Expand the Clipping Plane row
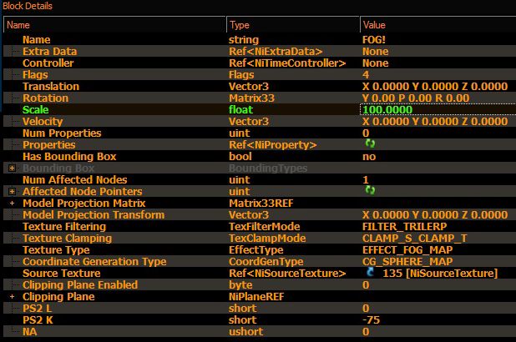Screen dimensions: 516x342 pos(13,297)
